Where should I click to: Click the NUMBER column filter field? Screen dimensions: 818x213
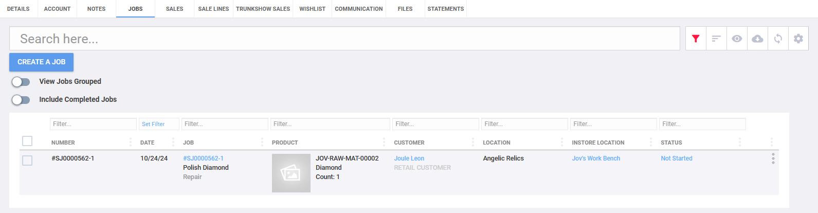93,124
